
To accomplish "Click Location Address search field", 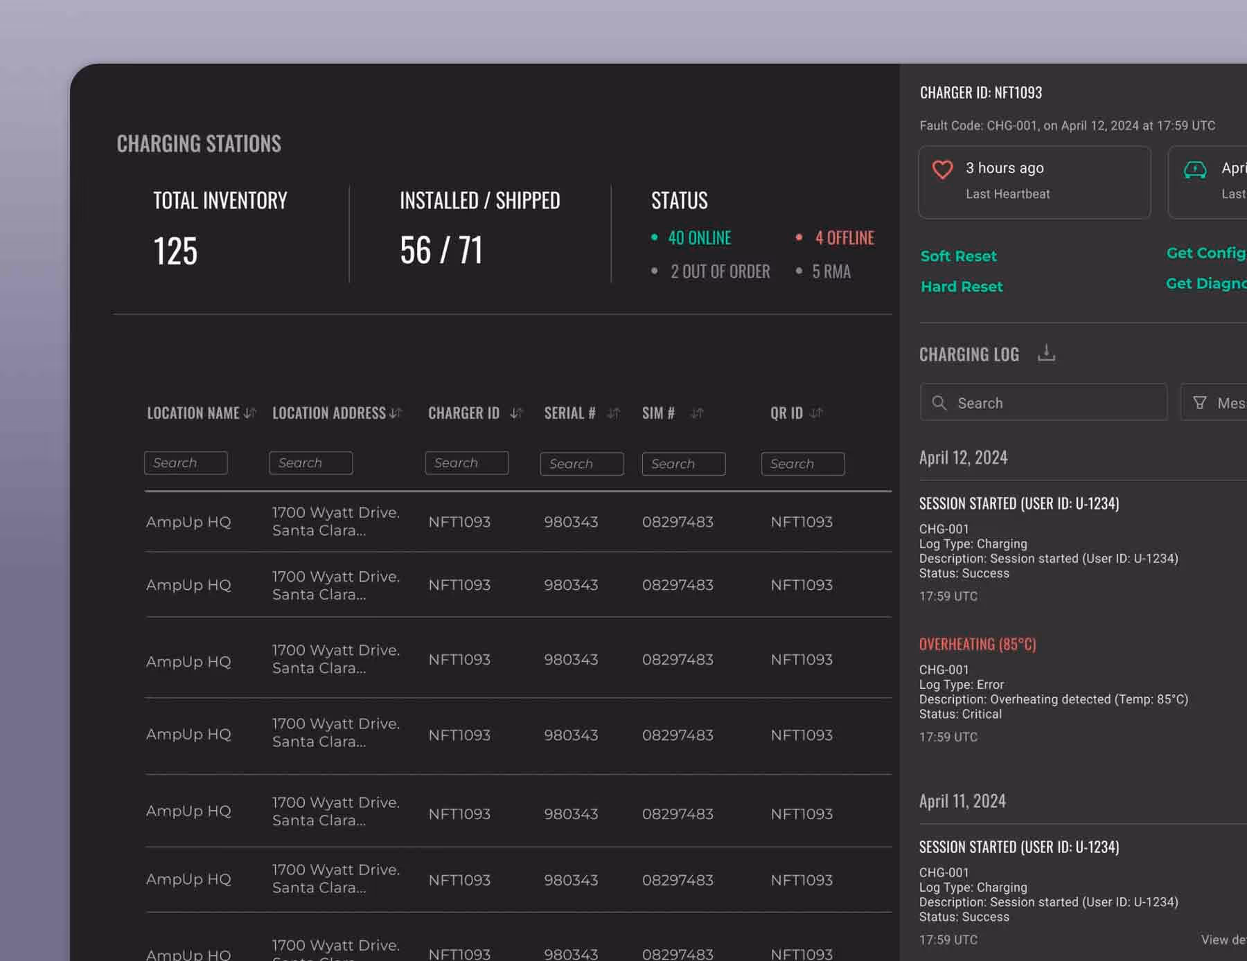I will 311,462.
